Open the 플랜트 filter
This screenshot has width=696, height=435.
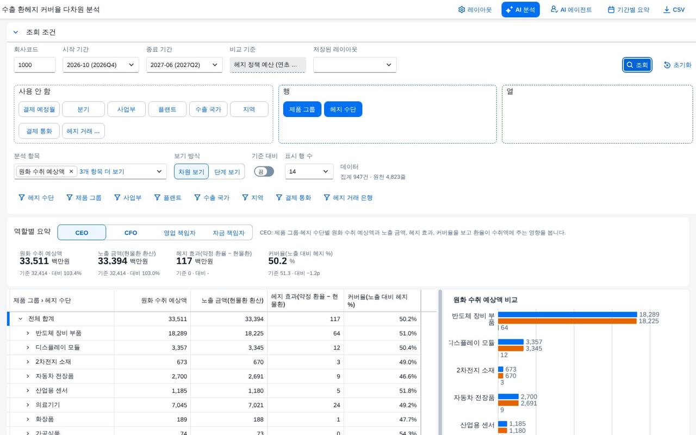pyautogui.click(x=167, y=197)
